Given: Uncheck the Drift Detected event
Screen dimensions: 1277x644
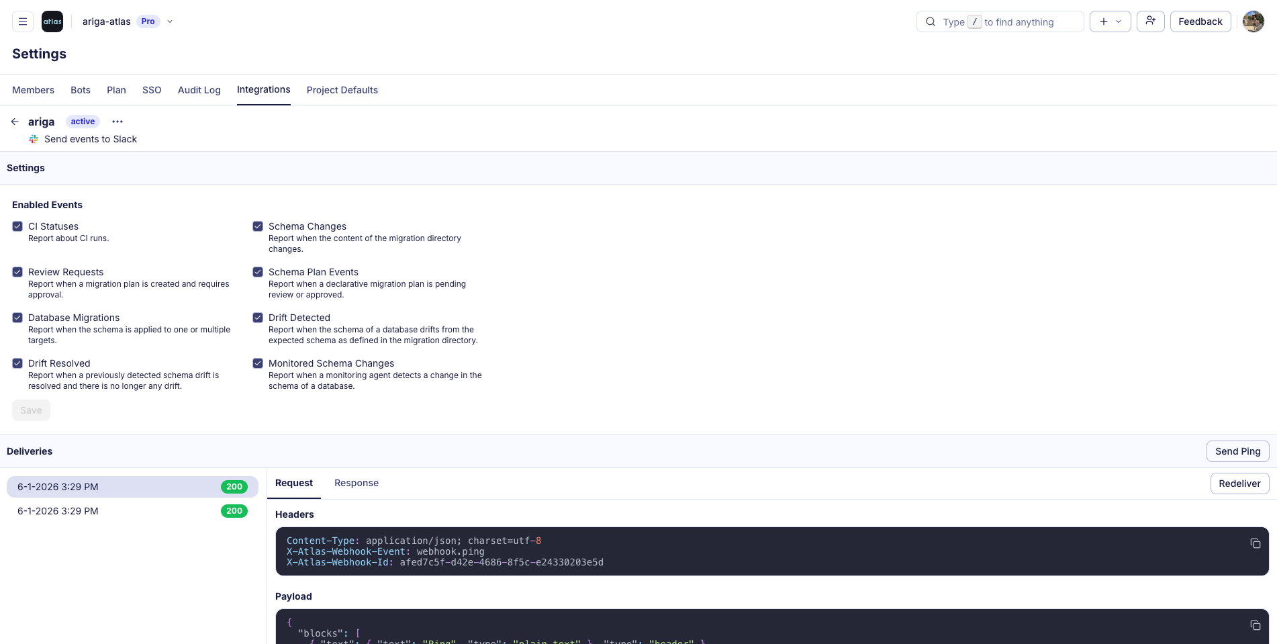Looking at the screenshot, I should [x=258, y=317].
